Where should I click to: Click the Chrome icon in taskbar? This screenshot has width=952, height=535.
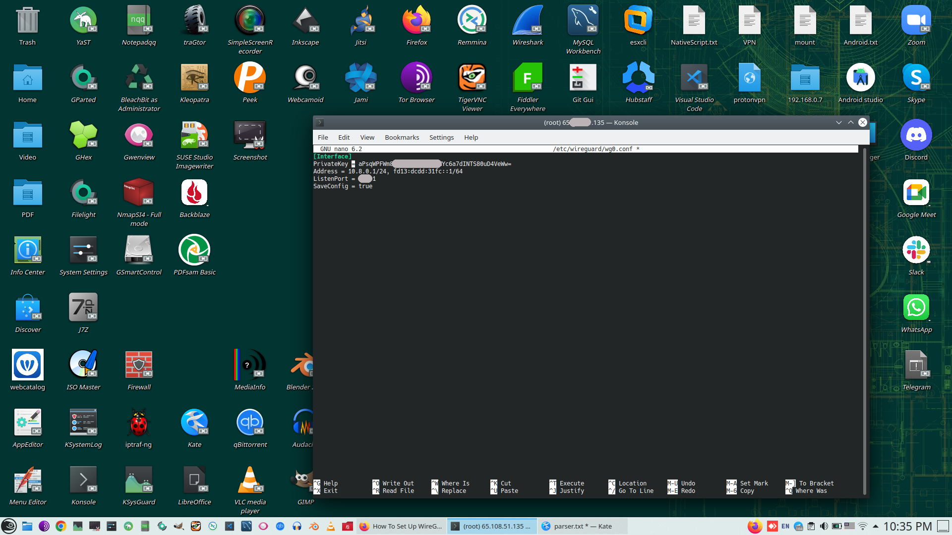point(61,526)
